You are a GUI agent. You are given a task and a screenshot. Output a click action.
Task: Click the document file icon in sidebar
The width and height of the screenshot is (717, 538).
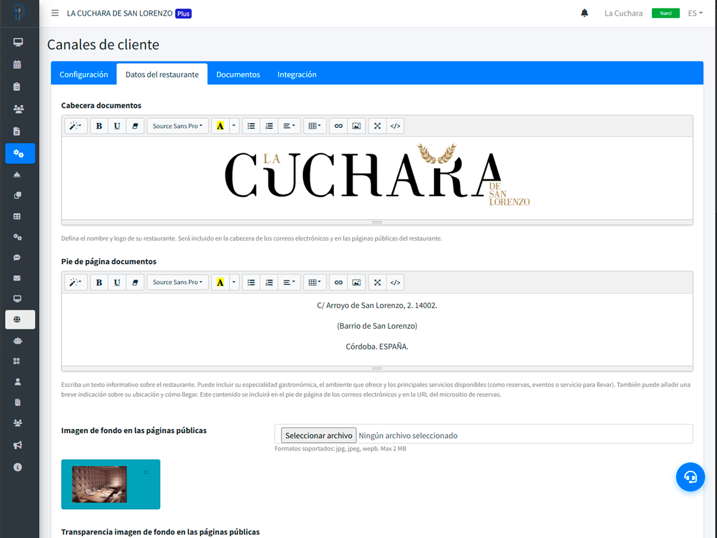pyautogui.click(x=17, y=131)
